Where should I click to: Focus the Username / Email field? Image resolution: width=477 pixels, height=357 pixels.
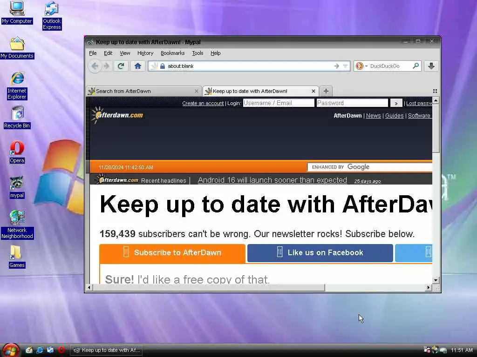pyautogui.click(x=279, y=103)
